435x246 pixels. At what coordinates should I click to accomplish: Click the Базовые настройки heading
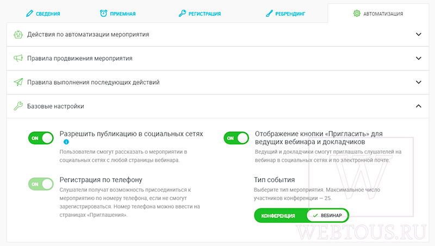click(x=55, y=106)
